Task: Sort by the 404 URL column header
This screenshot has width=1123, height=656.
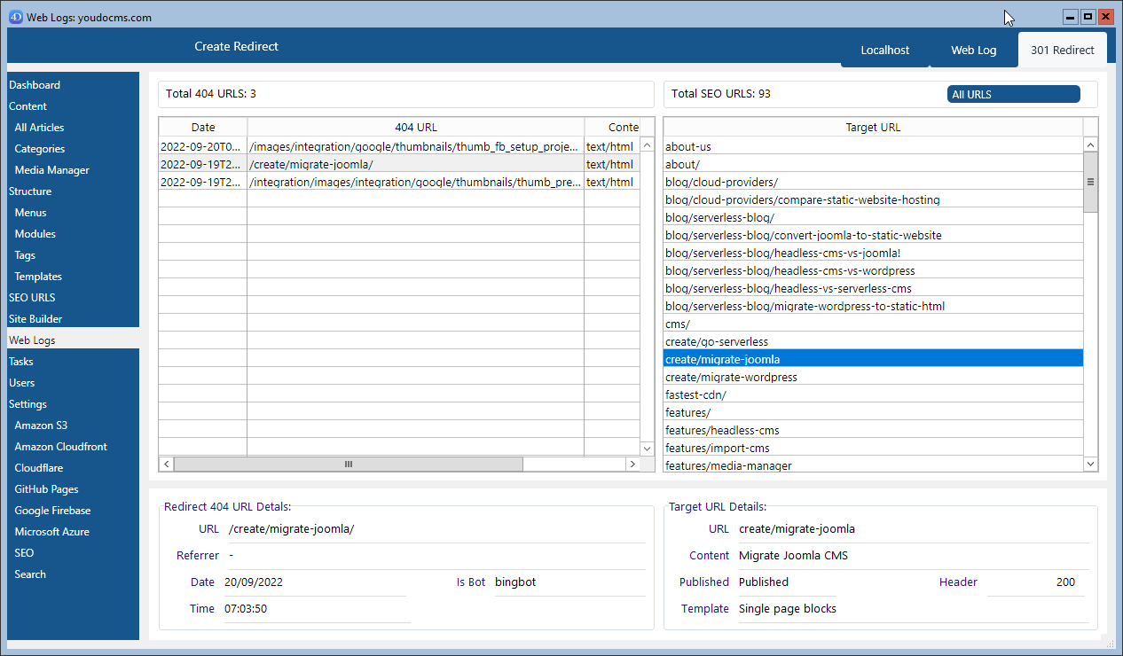Action: point(415,127)
